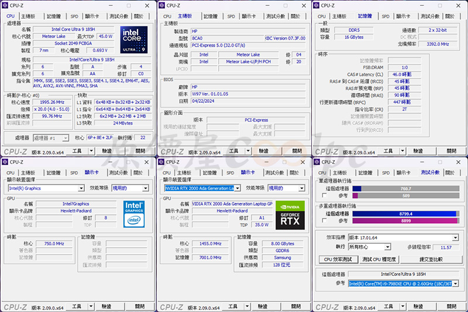Close the DDR5 memory window
The image size is (468, 312).
coord(458,6)
